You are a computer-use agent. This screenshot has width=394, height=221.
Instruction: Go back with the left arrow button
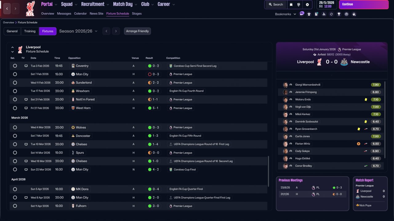point(7,9)
